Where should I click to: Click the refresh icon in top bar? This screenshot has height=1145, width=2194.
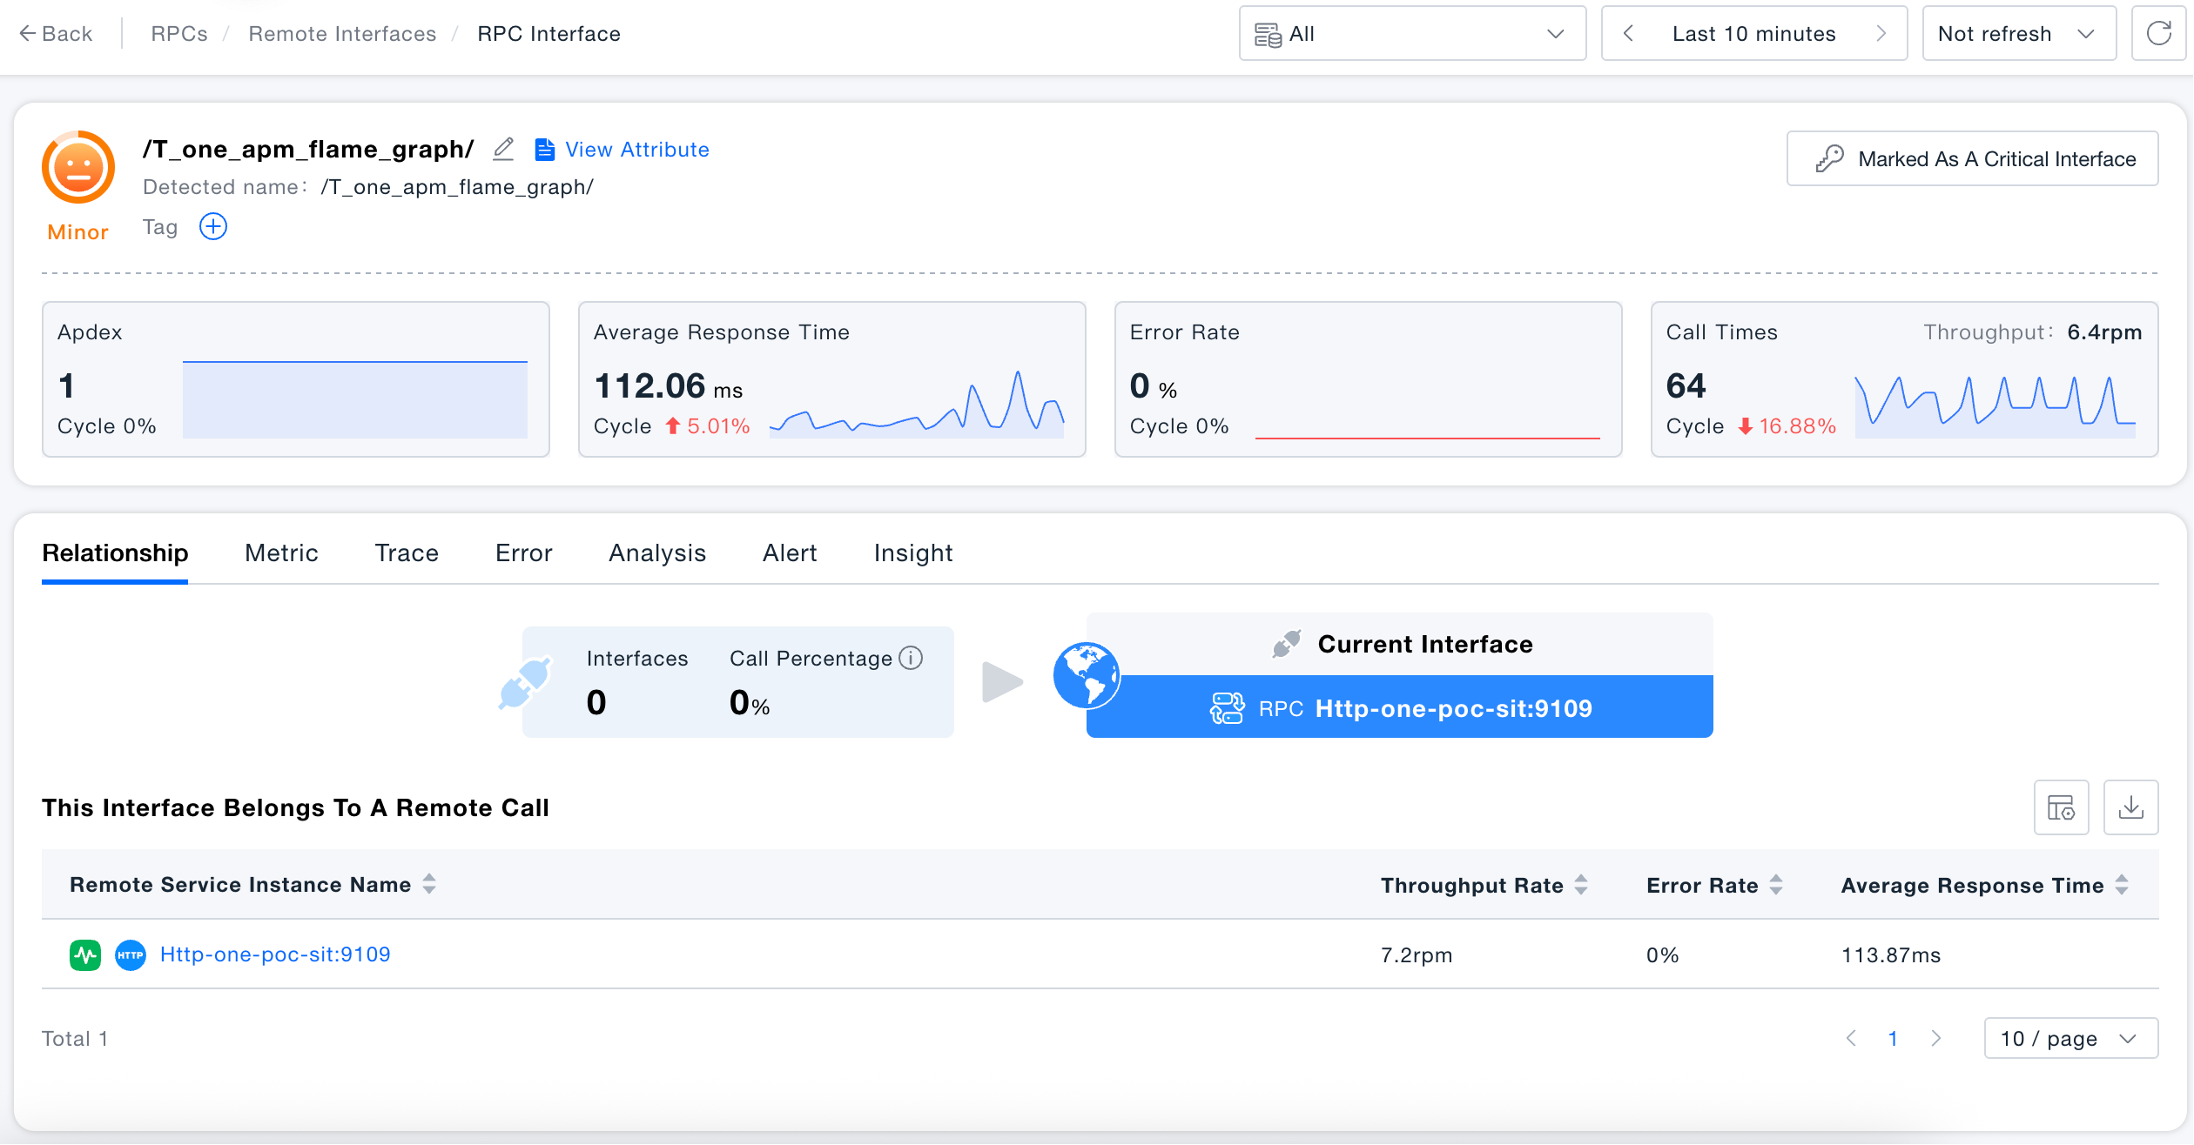point(2159,34)
